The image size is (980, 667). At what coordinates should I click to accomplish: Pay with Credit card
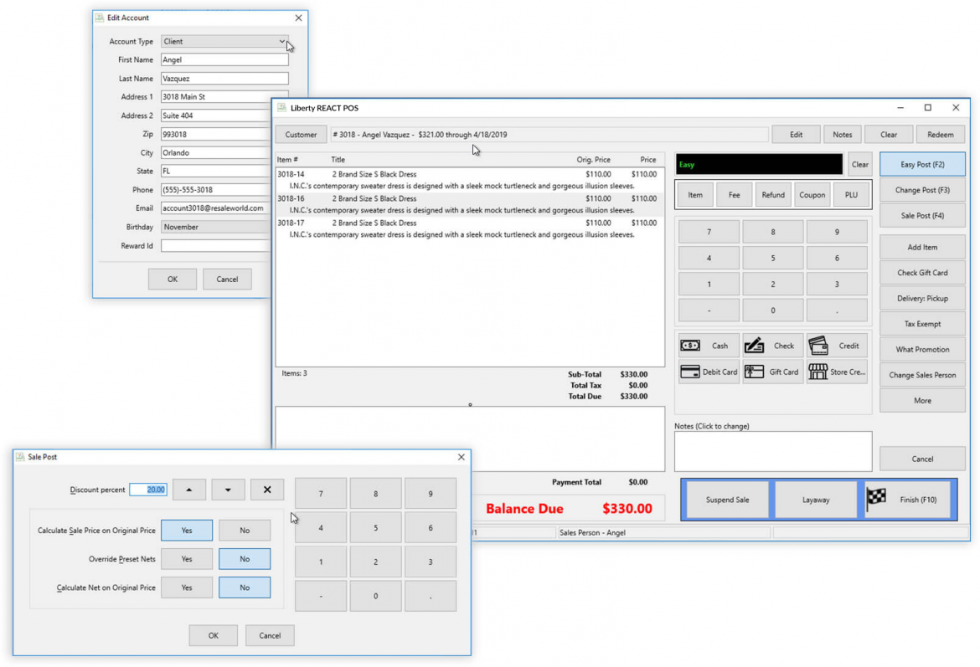pyautogui.click(x=837, y=346)
